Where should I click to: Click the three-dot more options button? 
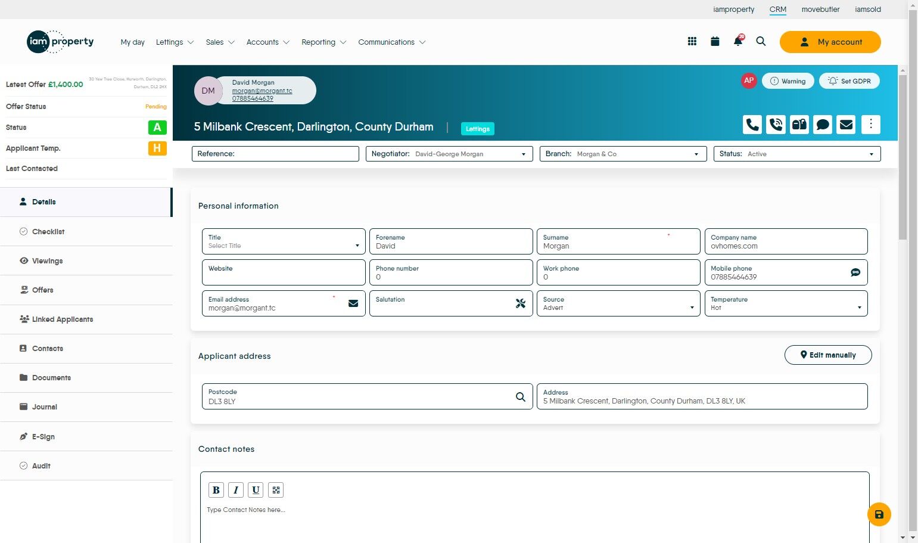click(x=870, y=124)
